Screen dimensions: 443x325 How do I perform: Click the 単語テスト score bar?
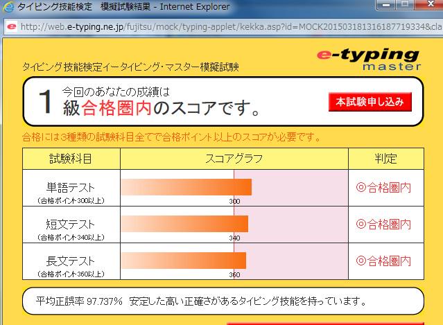186,187
